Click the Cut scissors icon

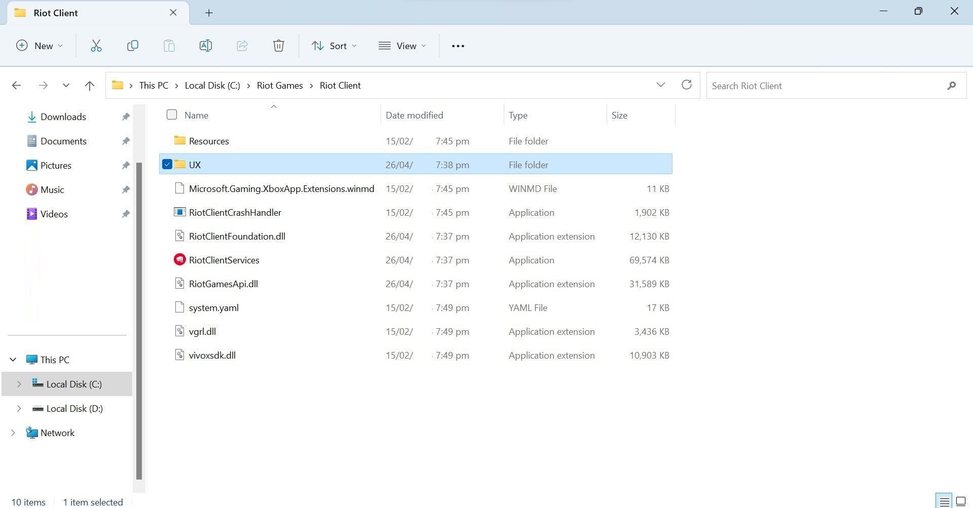96,46
